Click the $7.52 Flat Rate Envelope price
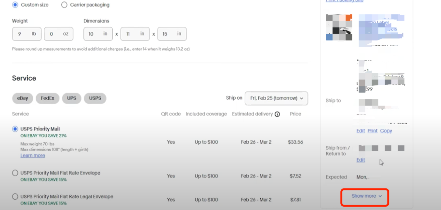 coord(295,176)
